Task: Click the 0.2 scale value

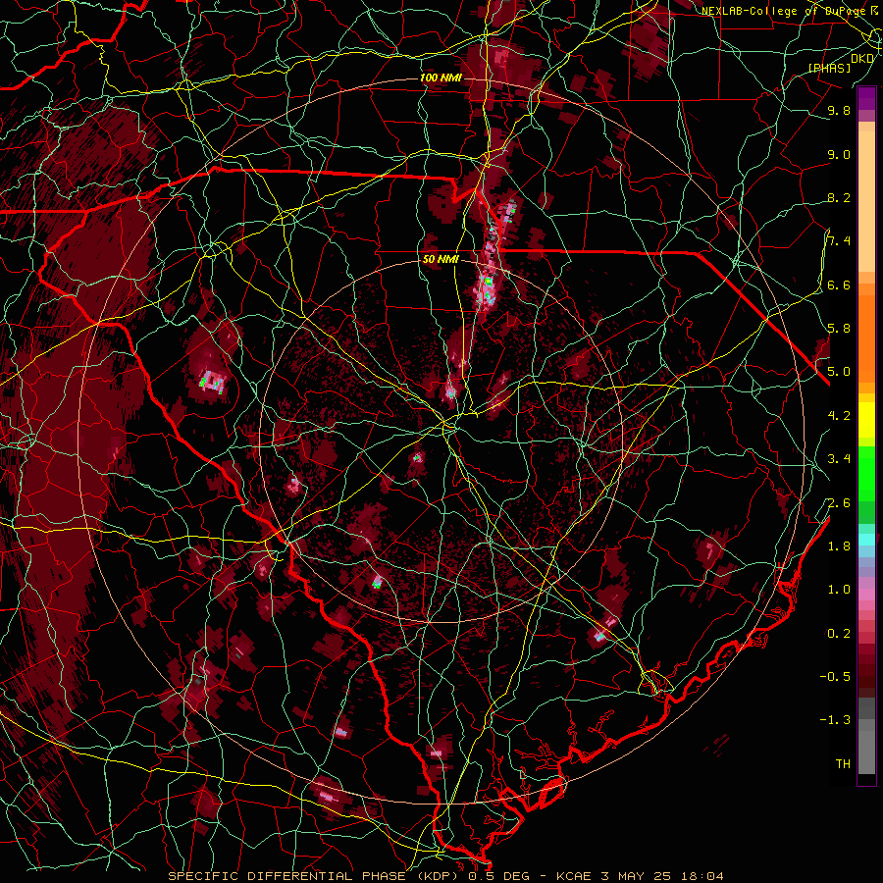Action: point(839,633)
